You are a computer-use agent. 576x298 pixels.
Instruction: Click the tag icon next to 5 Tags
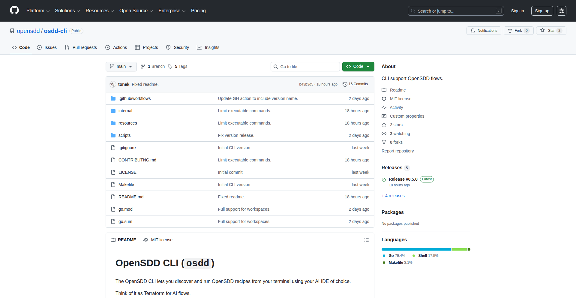(x=170, y=67)
